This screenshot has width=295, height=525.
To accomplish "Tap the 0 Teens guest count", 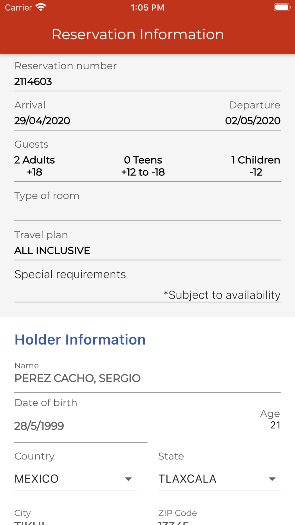I will point(143,166).
